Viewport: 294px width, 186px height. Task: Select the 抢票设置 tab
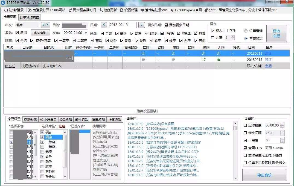point(14,119)
